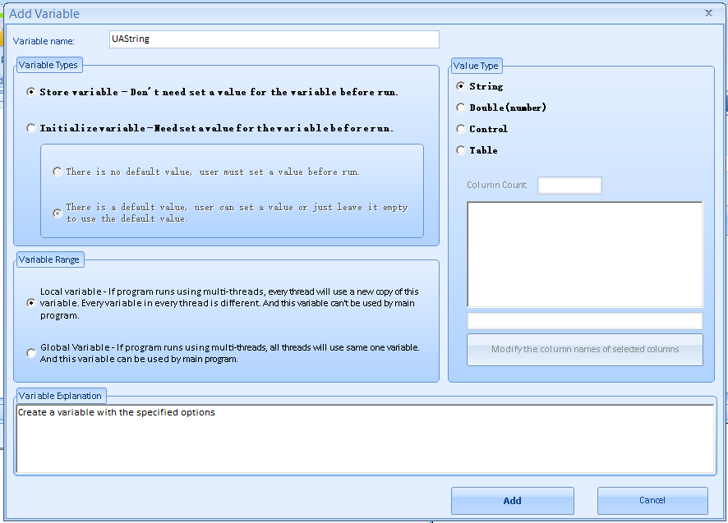
Task: Select the Global Variable range option
Action: pyautogui.click(x=32, y=353)
